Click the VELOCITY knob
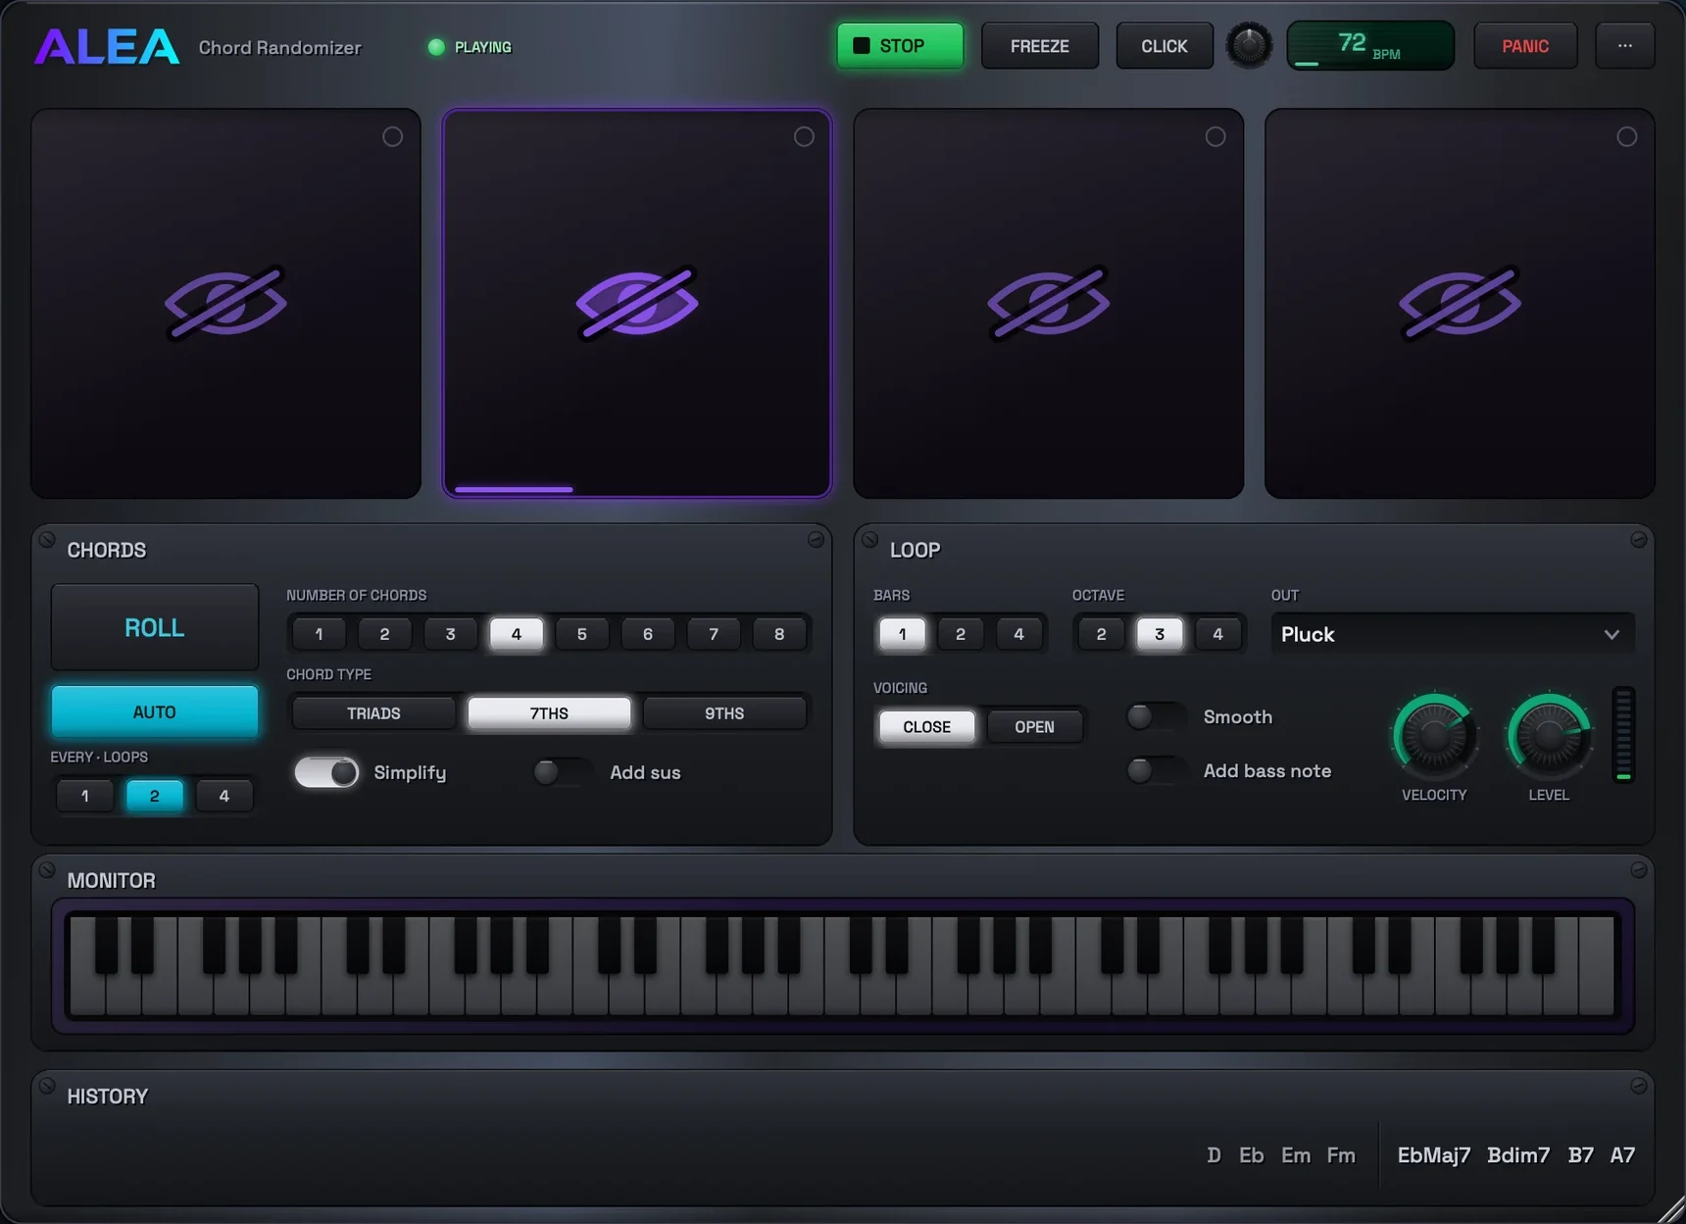Image resolution: width=1686 pixels, height=1224 pixels. (x=1434, y=736)
